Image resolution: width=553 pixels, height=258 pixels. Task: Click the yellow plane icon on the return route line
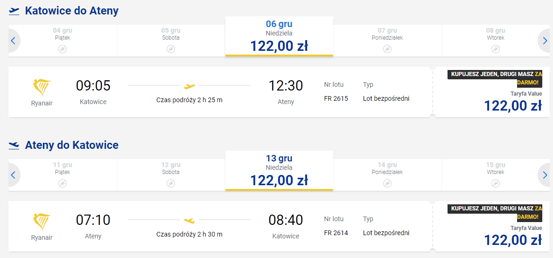(x=189, y=220)
